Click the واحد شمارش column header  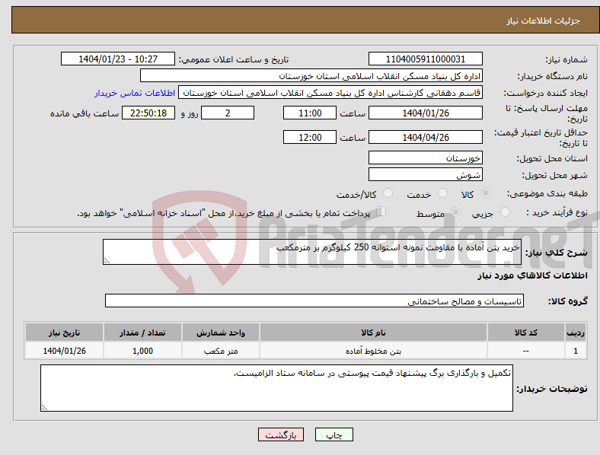tap(221, 332)
